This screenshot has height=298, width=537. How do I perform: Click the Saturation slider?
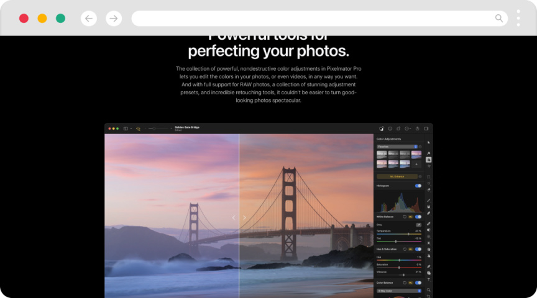coord(399,268)
